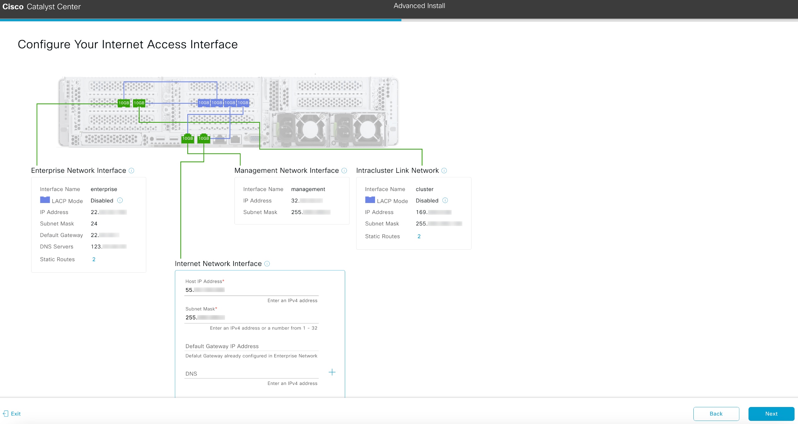Toggle LACP Mode for the cluster interface
Image resolution: width=798 pixels, height=424 pixels.
[x=370, y=200]
